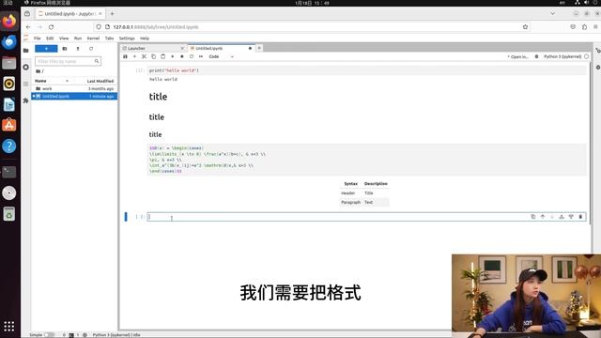Insert a cell above the active cell
The height and width of the screenshot is (338, 601).
562,217
